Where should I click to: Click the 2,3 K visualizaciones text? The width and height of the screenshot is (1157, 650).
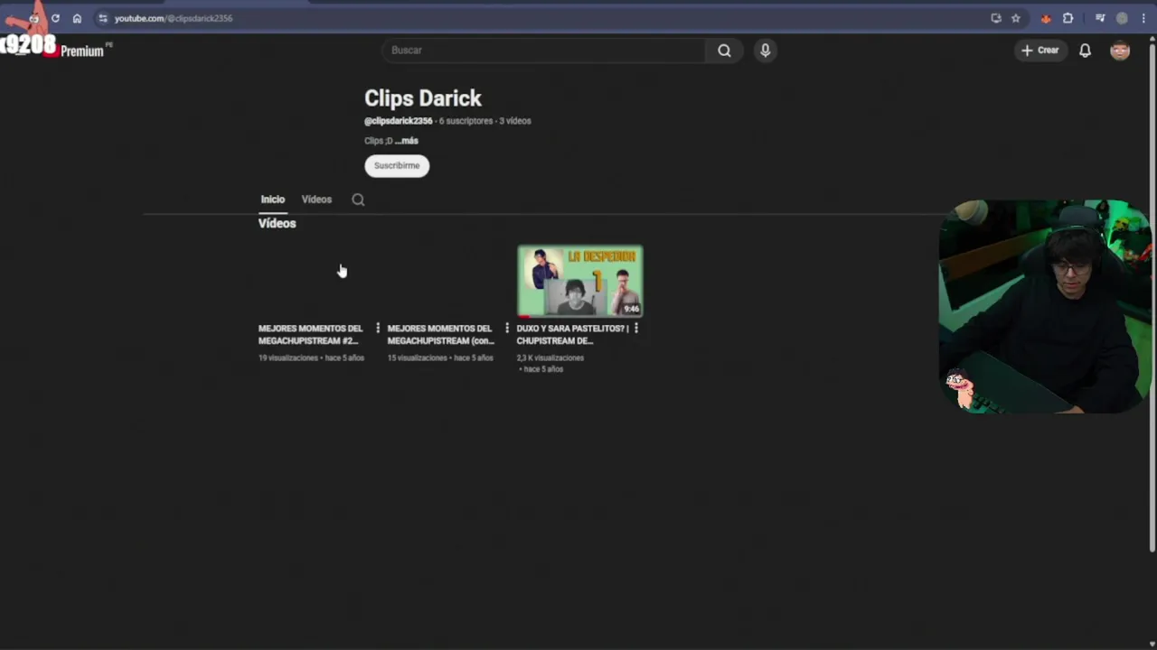coord(550,358)
